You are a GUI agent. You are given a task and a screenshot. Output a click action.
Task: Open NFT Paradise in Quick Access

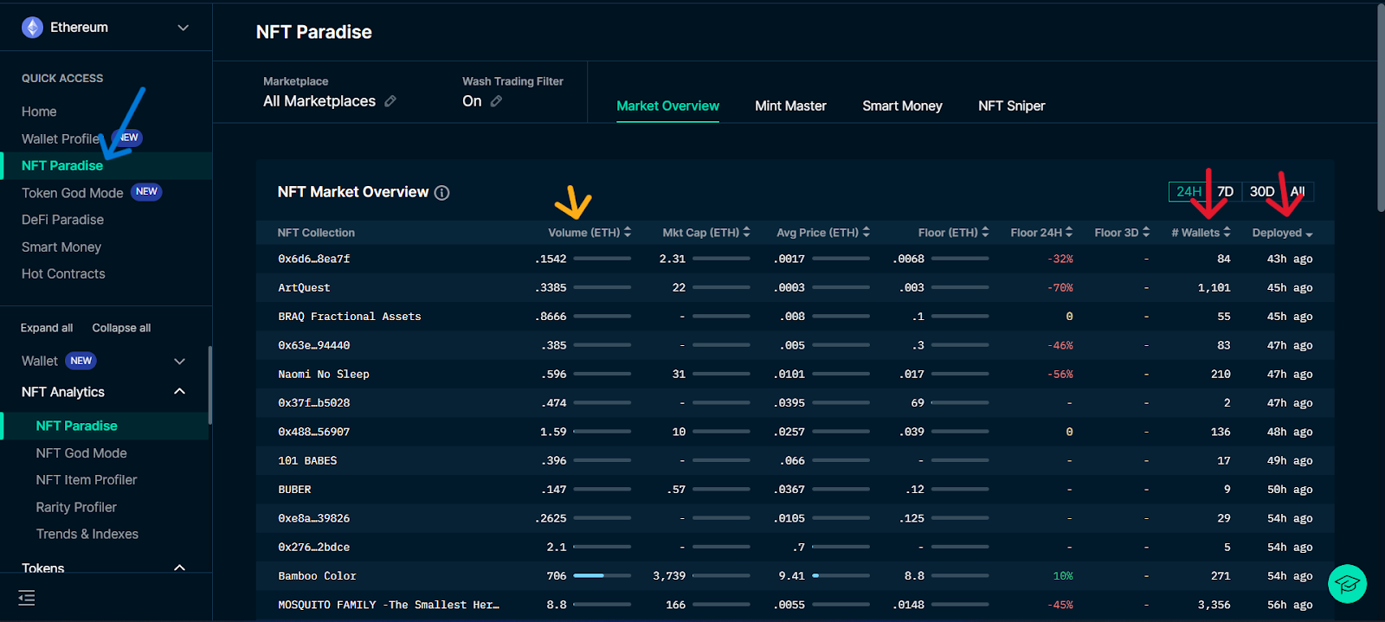click(62, 165)
